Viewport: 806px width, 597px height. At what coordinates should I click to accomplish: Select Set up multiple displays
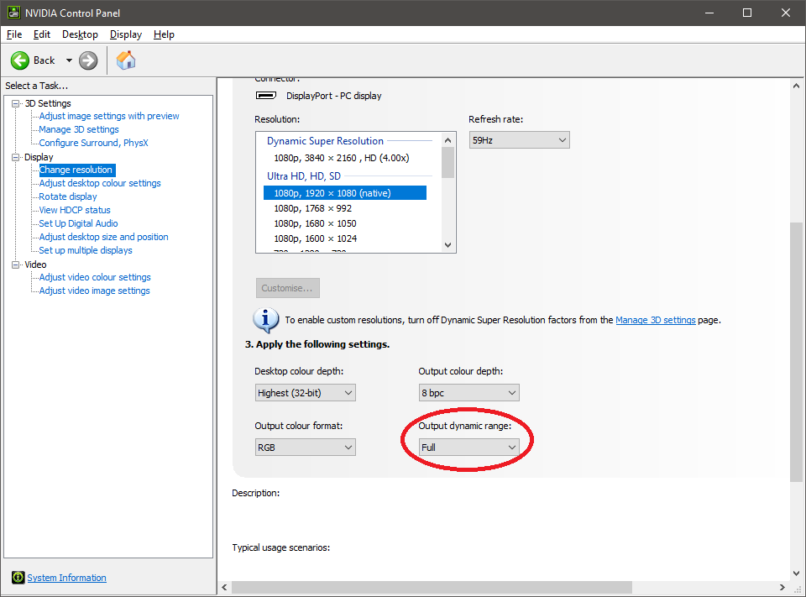tap(86, 250)
